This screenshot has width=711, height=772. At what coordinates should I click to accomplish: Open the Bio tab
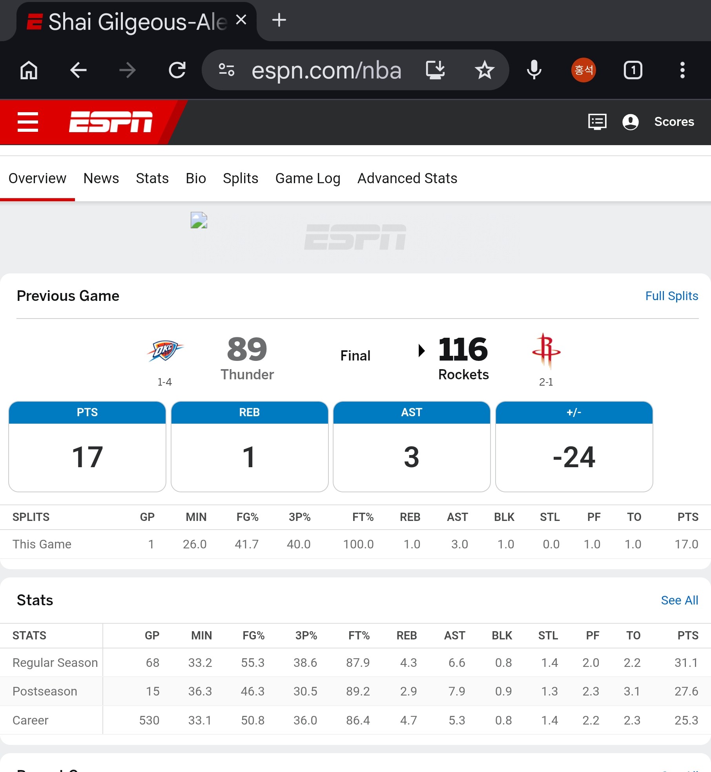point(196,178)
